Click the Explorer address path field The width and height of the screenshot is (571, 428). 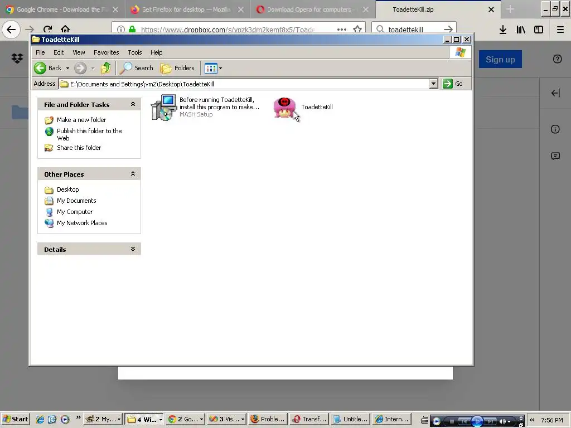click(x=244, y=84)
